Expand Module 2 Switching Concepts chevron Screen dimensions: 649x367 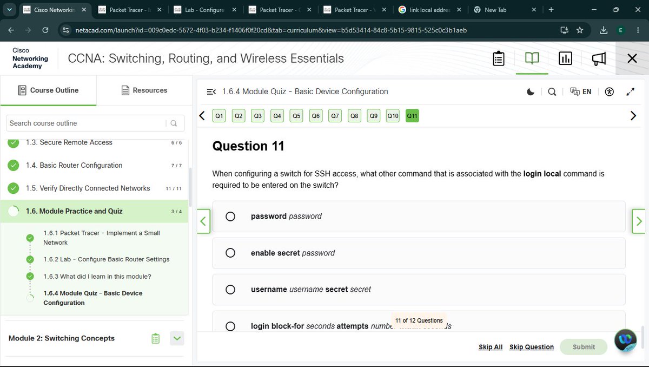tap(177, 338)
